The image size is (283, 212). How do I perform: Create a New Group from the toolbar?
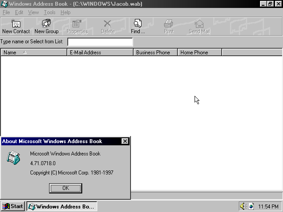[46, 26]
